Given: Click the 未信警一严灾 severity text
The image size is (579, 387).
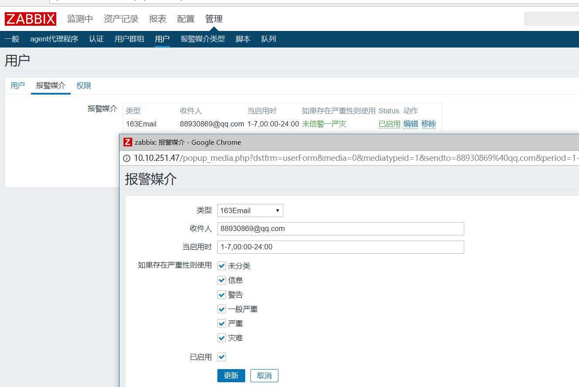Looking at the screenshot, I should coord(324,124).
